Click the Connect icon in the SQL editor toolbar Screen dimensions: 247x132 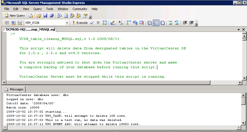7,23
